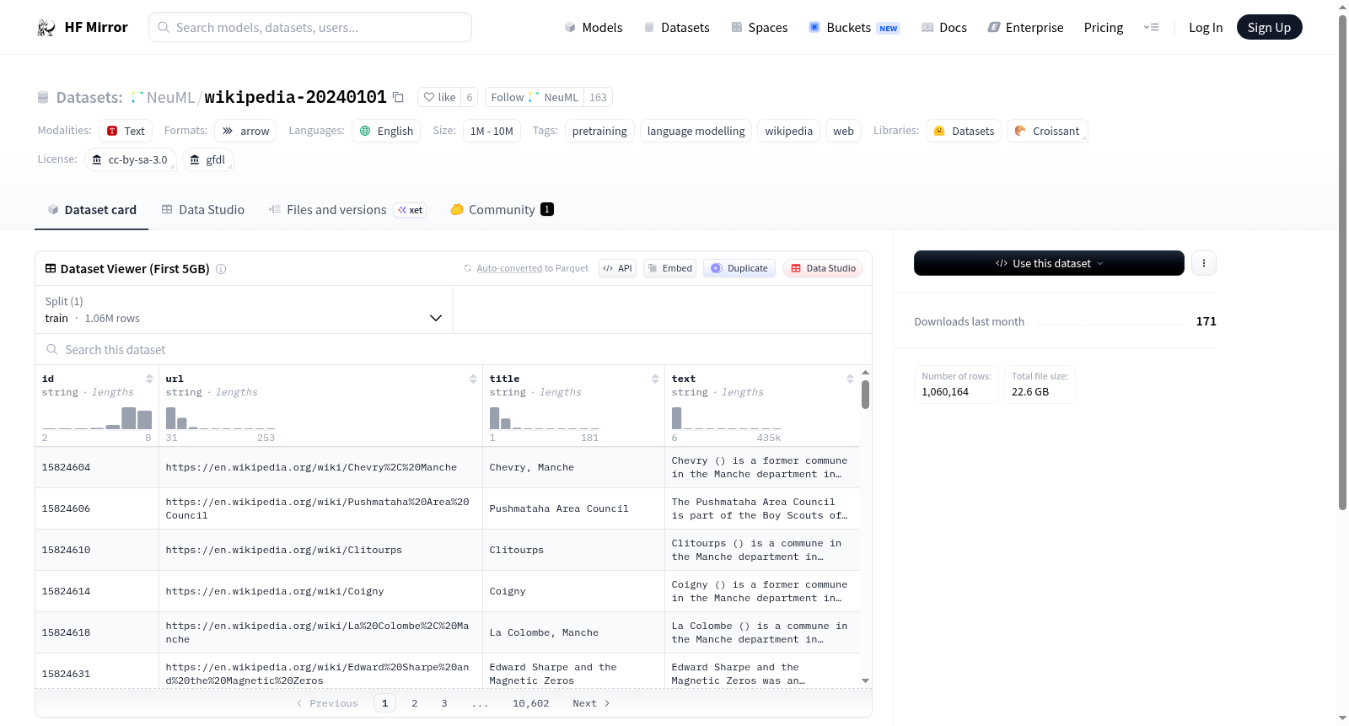Go to Models in top navigation
Viewport: 1349px width, 726px height.
coord(594,28)
